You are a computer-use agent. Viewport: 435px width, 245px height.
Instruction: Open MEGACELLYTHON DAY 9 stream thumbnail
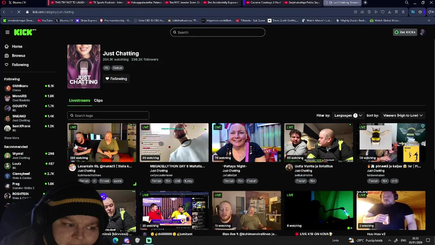[174, 143]
